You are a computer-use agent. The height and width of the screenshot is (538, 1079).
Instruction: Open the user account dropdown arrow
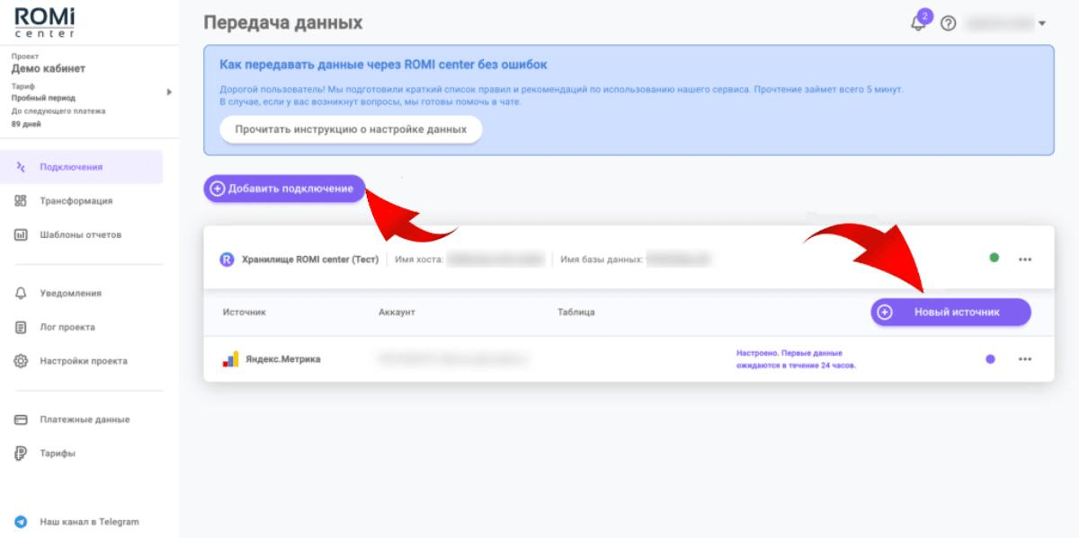coord(1042,23)
